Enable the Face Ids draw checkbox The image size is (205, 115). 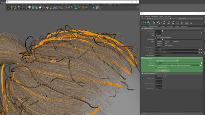click(x=164, y=41)
